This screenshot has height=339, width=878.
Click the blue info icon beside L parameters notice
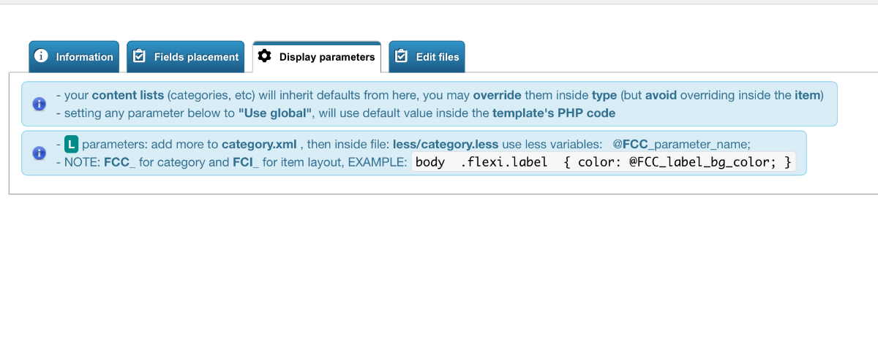(x=40, y=153)
